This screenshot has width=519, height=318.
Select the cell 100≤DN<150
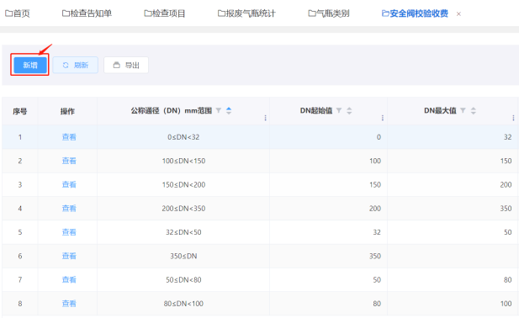tap(183, 161)
